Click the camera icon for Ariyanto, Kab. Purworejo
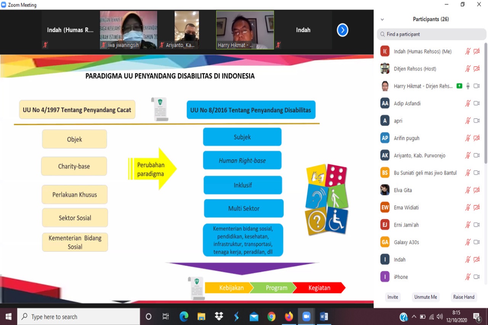 pos(477,155)
